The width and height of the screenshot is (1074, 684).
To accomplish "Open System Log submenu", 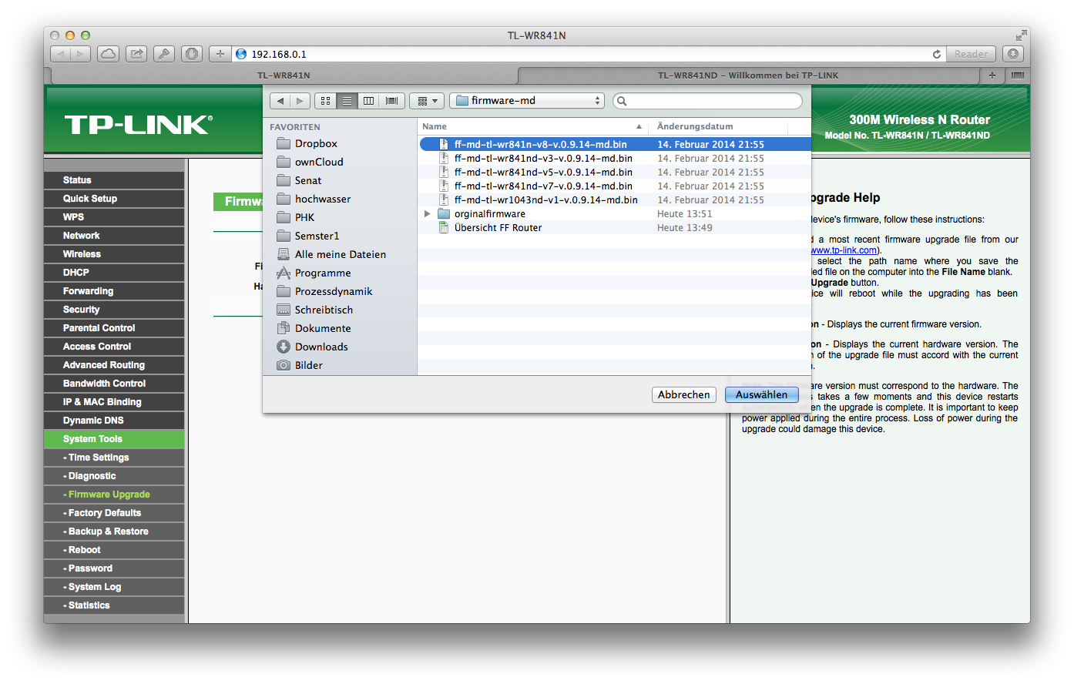I will coord(114,587).
